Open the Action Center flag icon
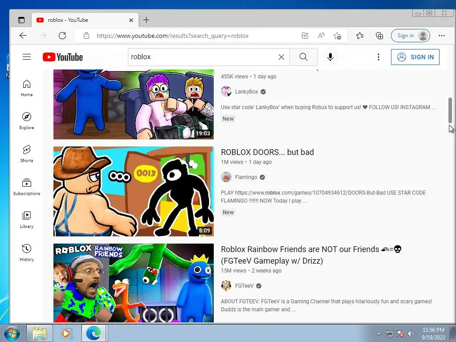456x342 pixels. pyautogui.click(x=400, y=334)
